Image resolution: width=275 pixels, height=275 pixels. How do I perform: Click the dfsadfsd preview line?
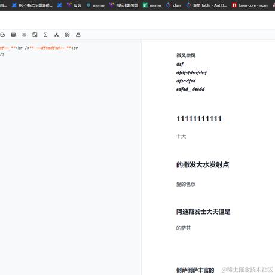point(186,81)
